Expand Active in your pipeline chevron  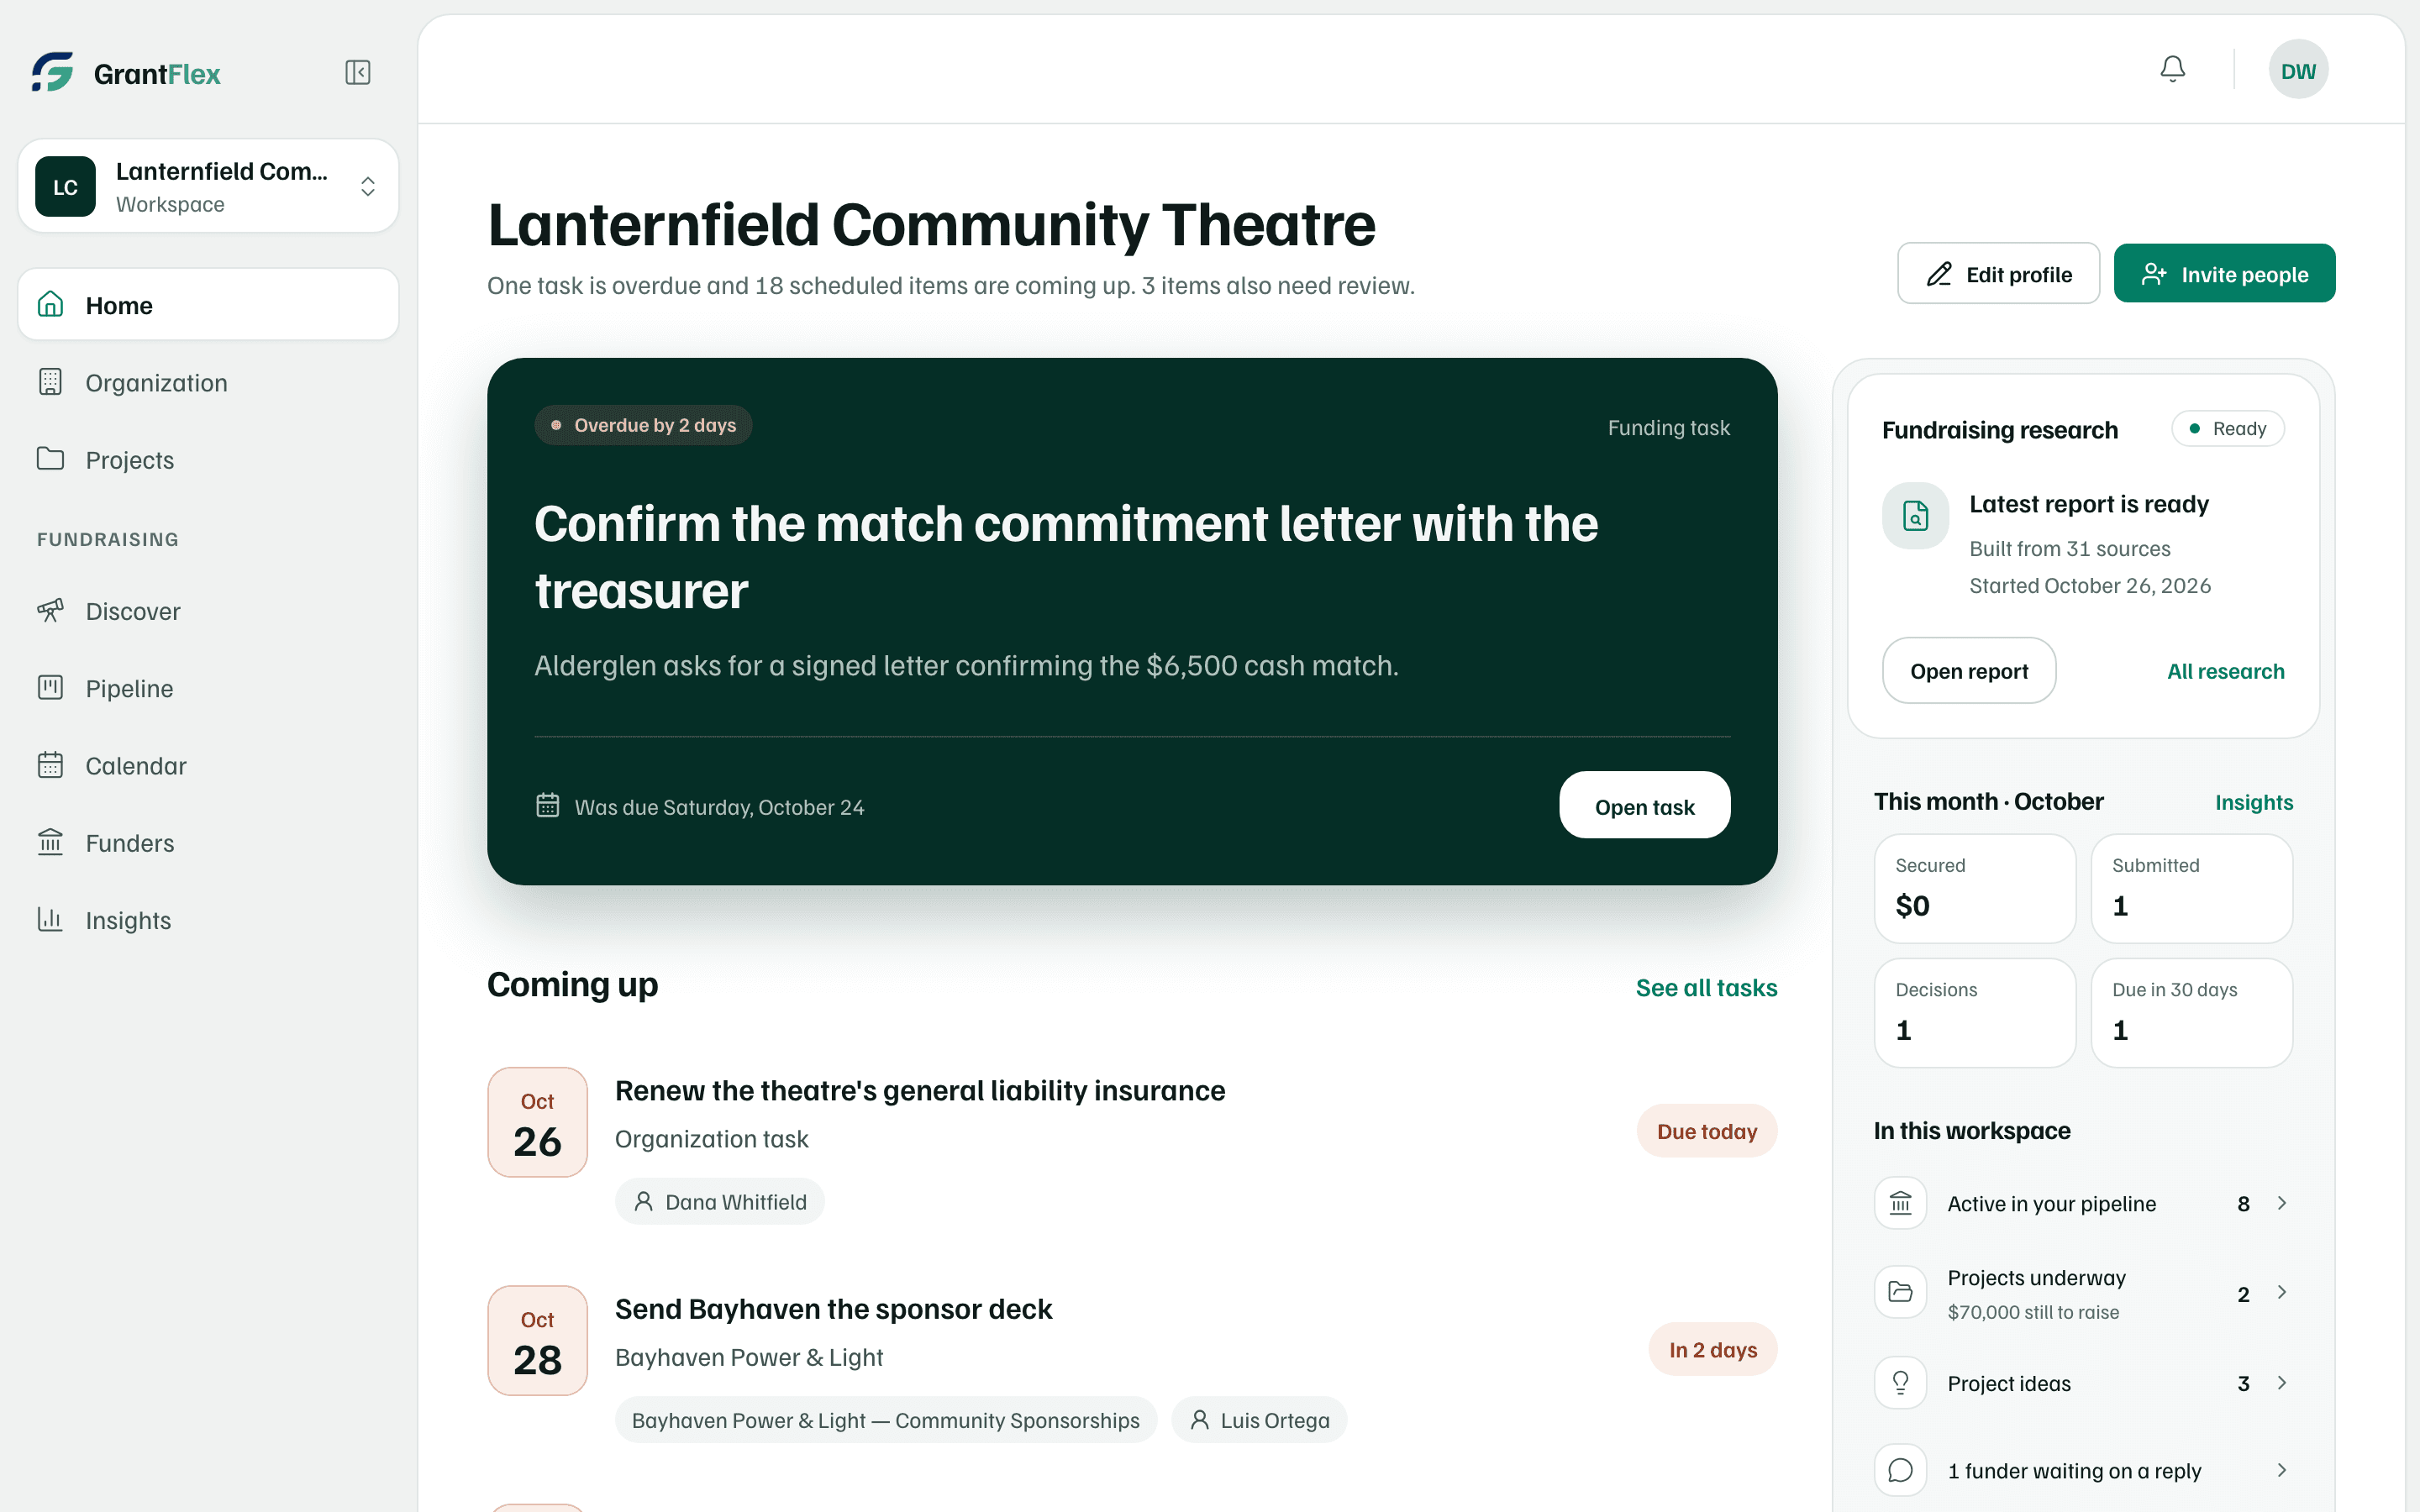point(2282,1203)
